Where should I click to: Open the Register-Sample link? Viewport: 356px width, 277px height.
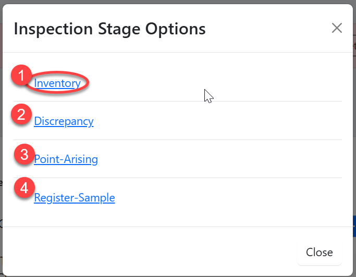74,198
